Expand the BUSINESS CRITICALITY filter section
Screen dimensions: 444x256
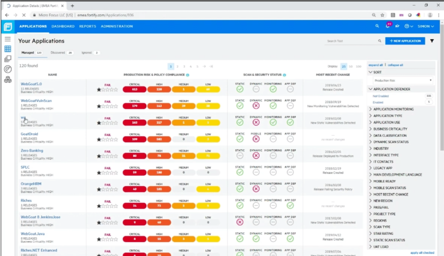click(x=391, y=129)
